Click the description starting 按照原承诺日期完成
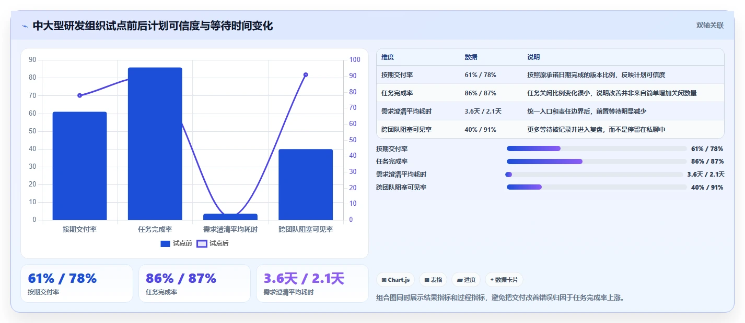The width and height of the screenshot is (745, 323). coord(596,75)
